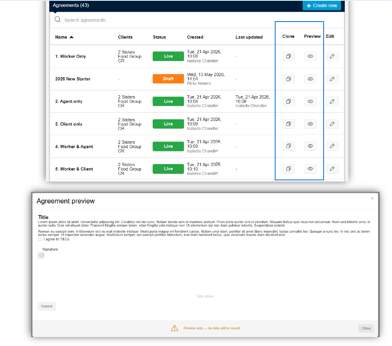Preview the 2. Agent only agreement
Viewport: 392px width, 346px height.
pos(310,101)
